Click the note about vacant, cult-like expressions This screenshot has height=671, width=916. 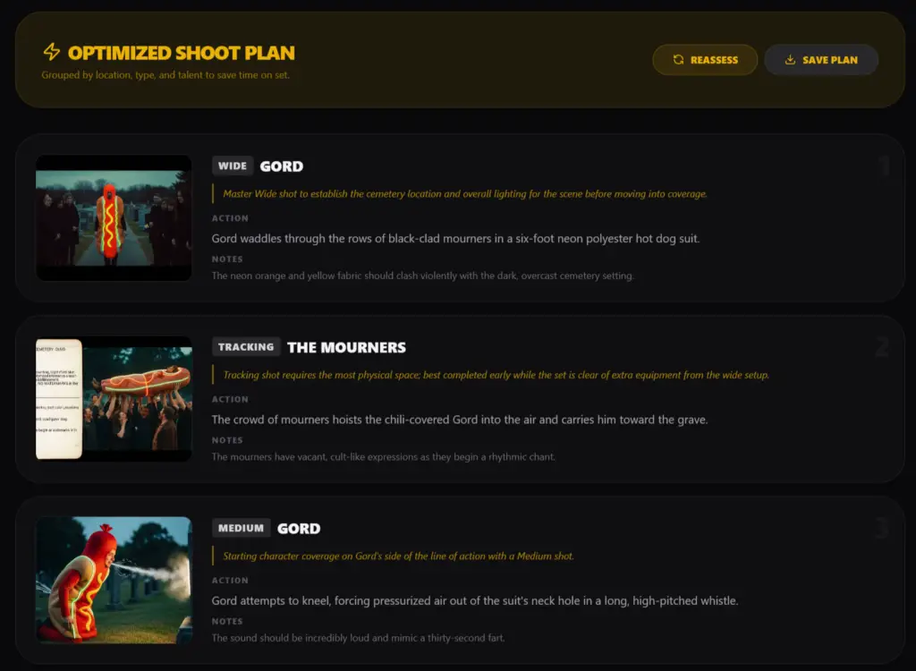383,457
